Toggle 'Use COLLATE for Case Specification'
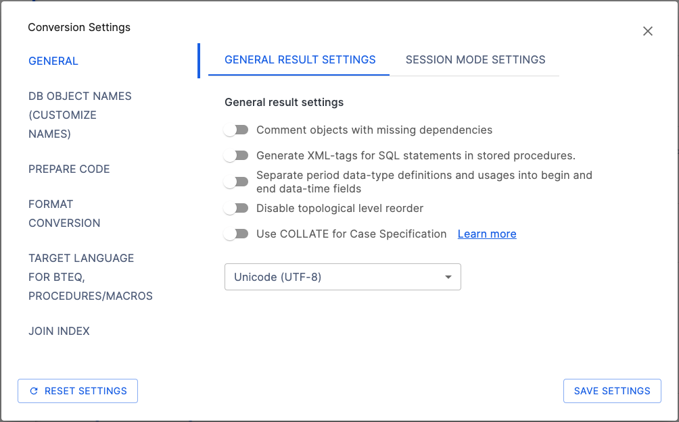The image size is (679, 422). coord(236,234)
